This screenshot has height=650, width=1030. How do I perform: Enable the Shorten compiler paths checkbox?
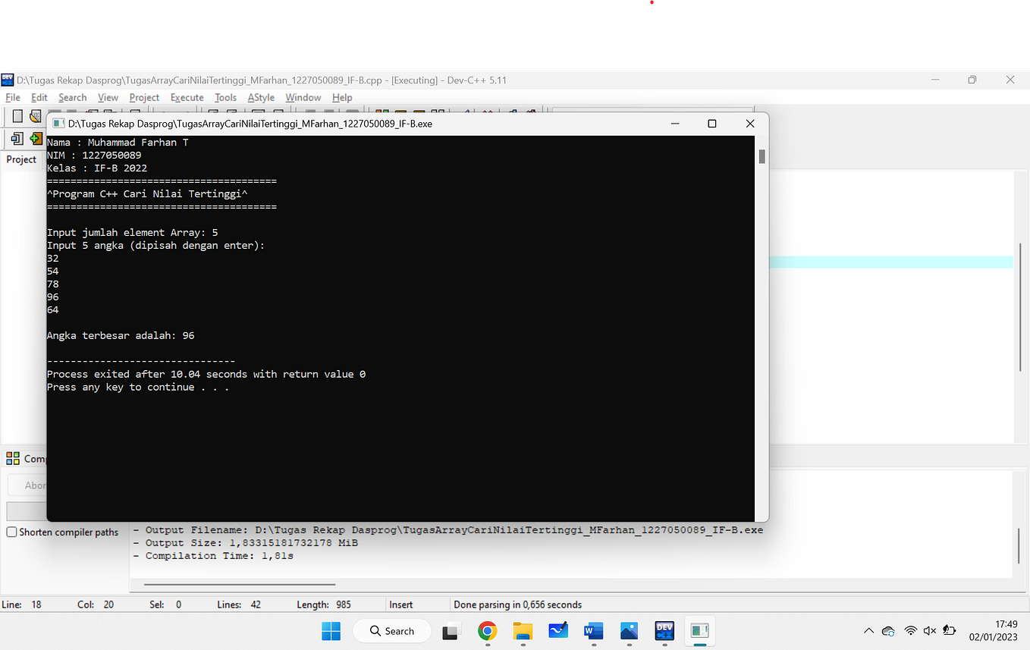pos(11,532)
